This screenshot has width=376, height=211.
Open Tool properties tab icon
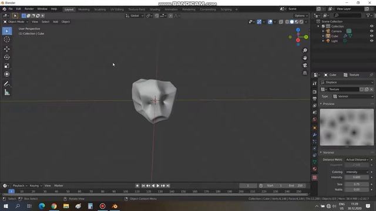315,83
